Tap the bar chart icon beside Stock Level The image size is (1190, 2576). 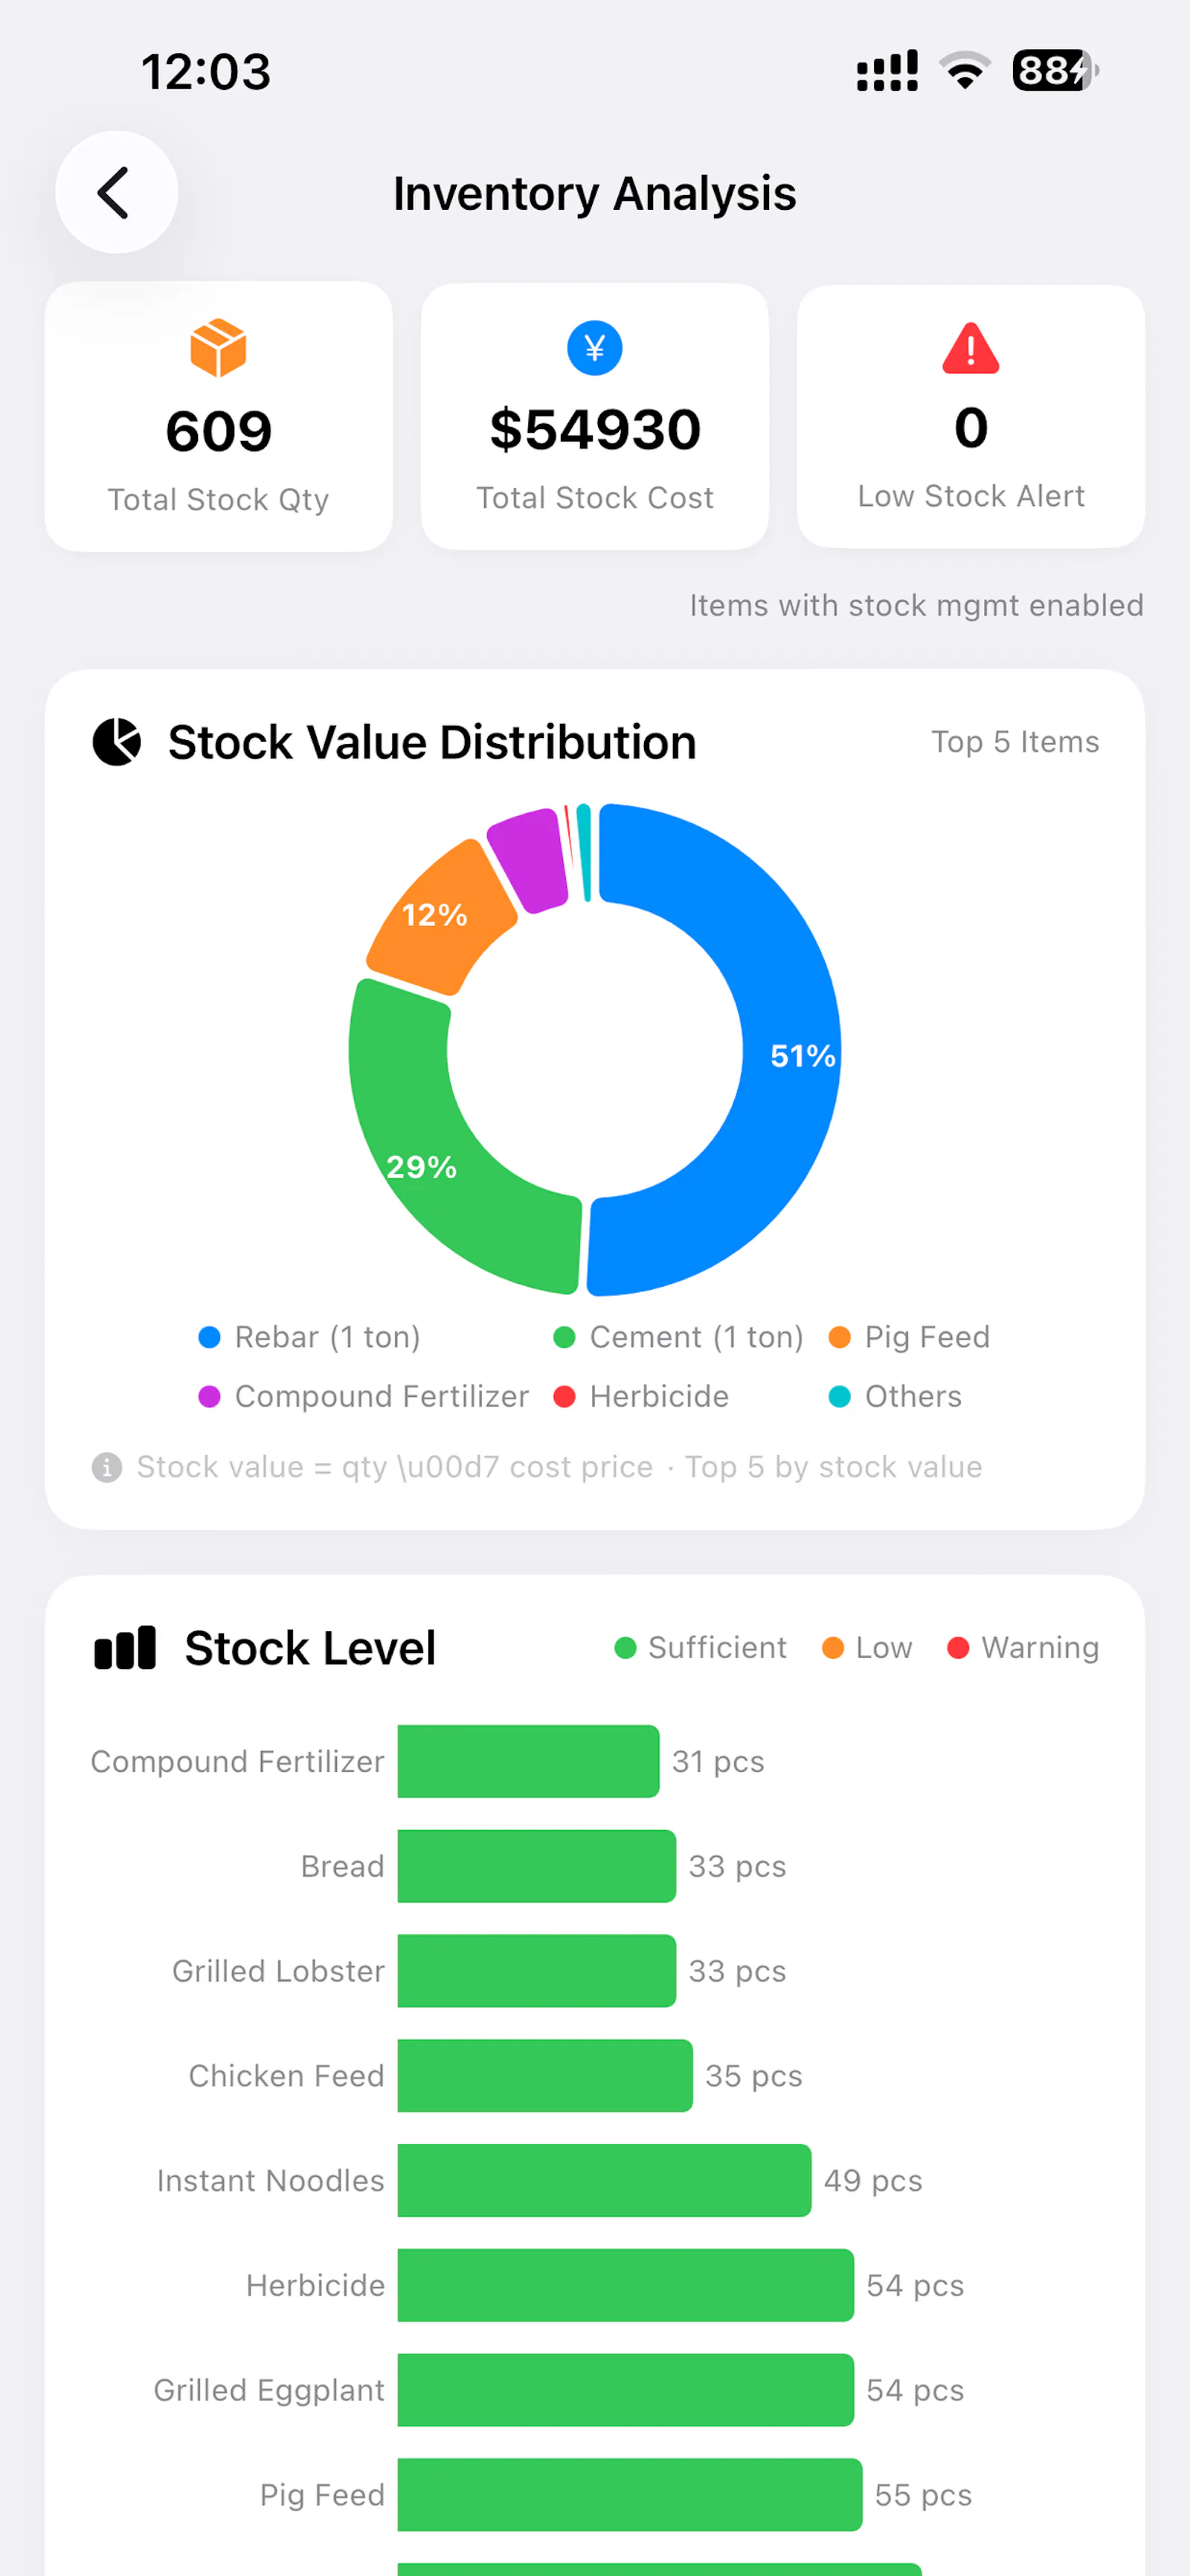[125, 1647]
